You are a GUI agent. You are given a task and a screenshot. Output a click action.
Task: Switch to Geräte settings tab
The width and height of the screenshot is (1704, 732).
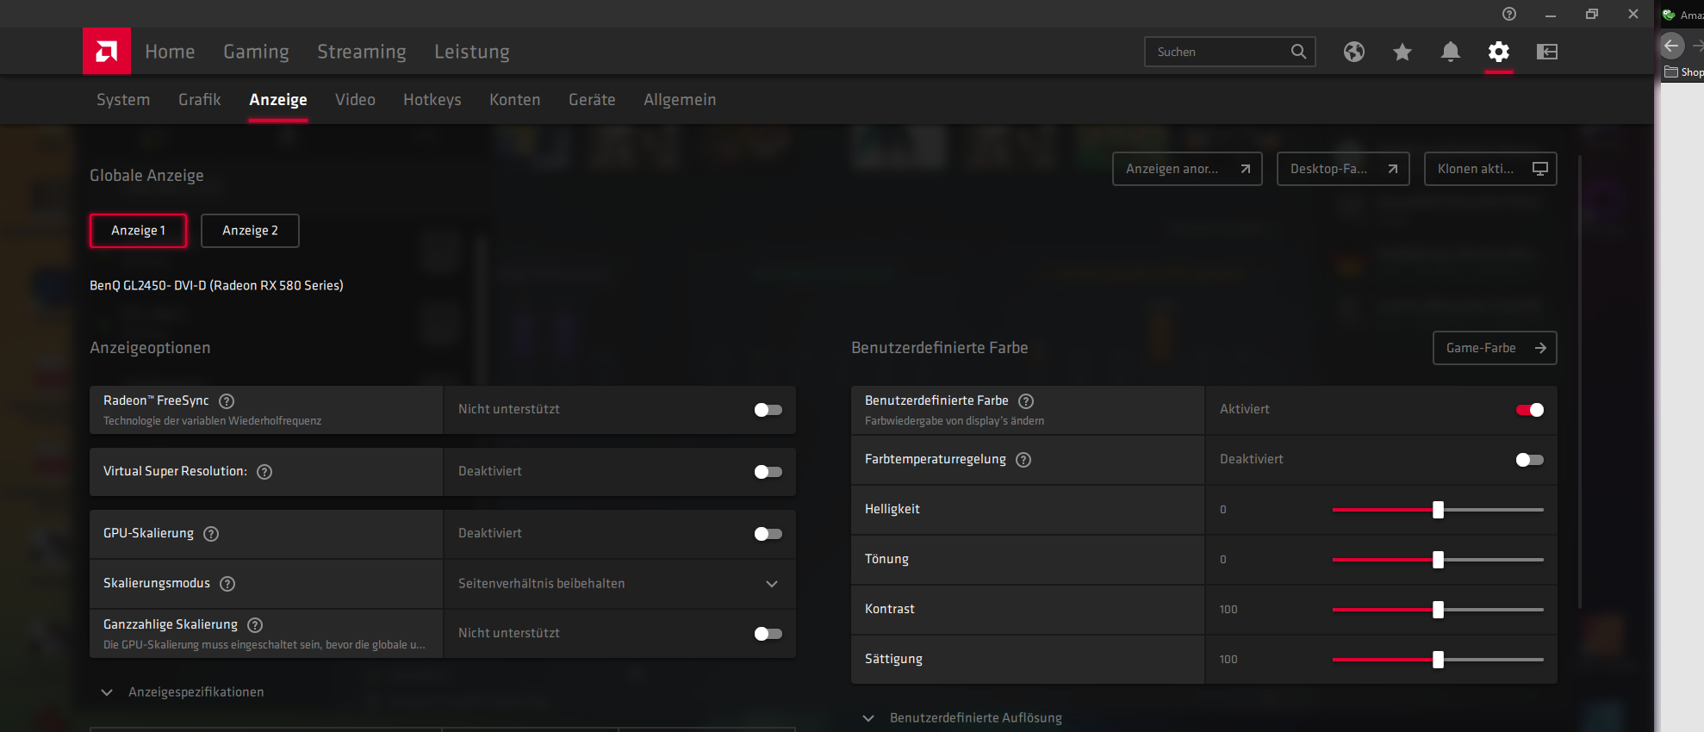(592, 100)
